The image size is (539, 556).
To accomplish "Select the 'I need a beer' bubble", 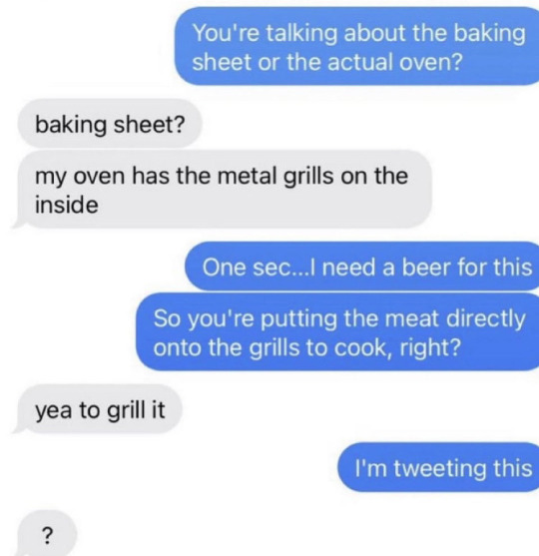I will click(x=361, y=267).
